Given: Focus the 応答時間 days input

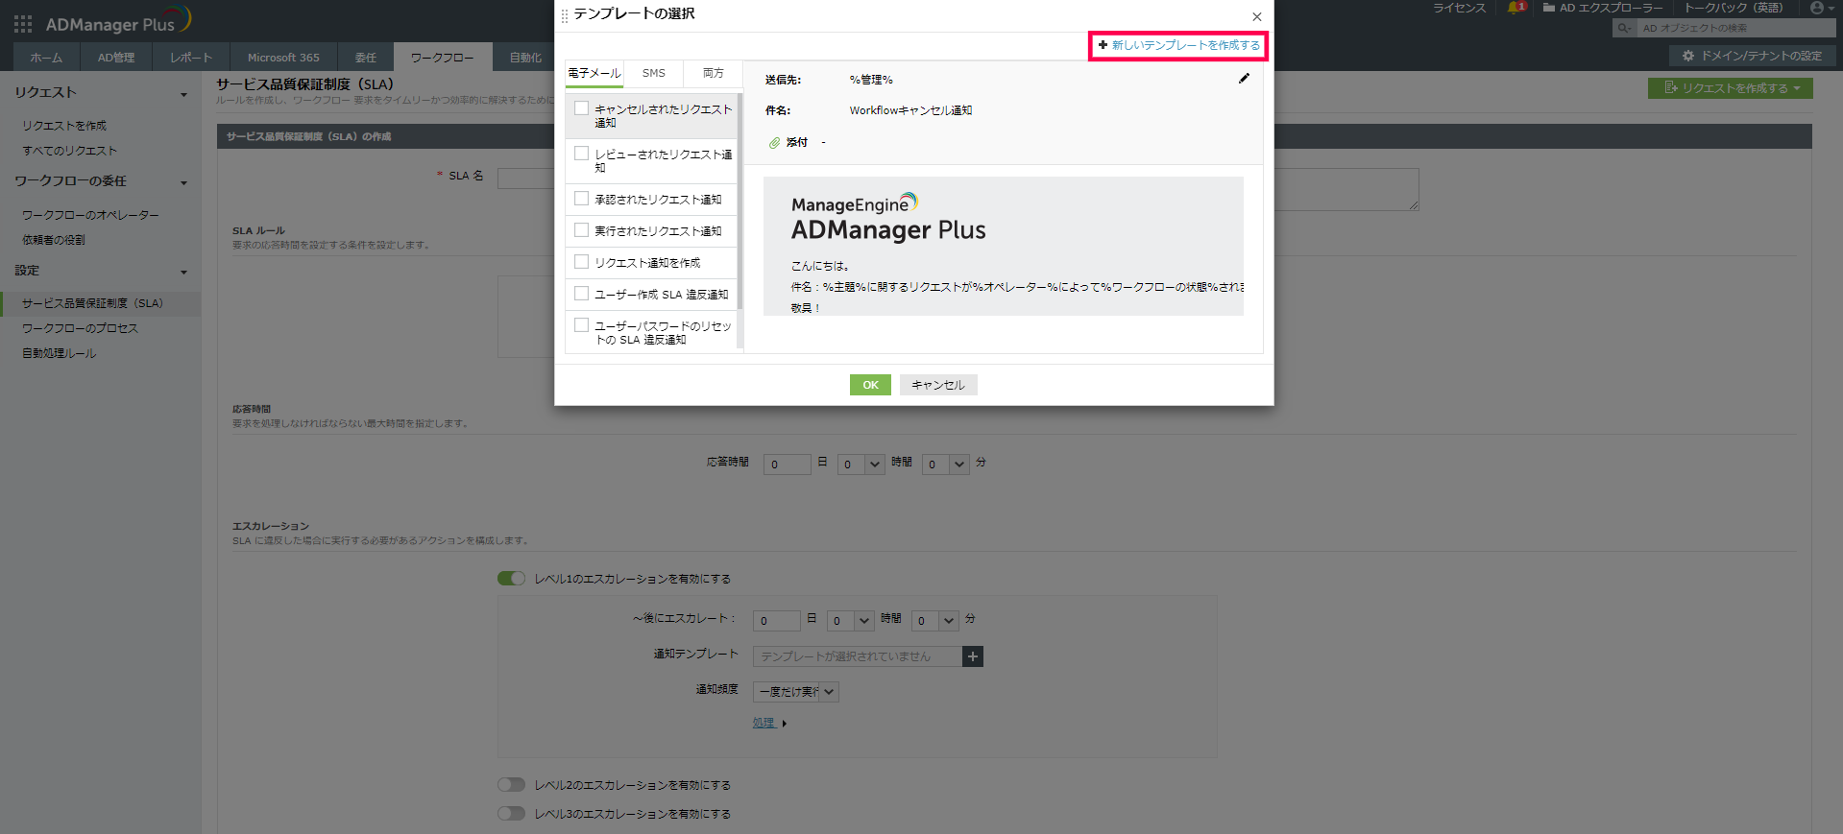Looking at the screenshot, I should tap(788, 465).
